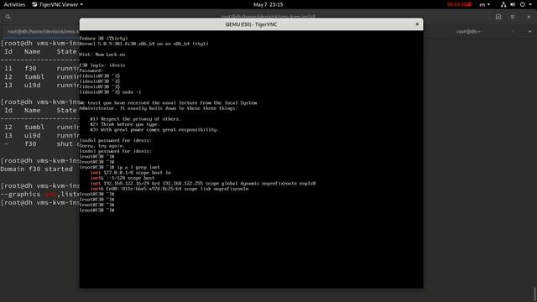This screenshot has height=302, width=537.
Task: Click the 'Fedora 30 (Thirty)' banner line
Action: (103, 39)
